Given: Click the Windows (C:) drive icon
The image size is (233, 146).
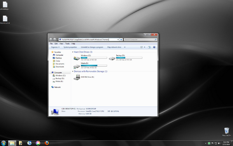Looking at the screenshot, I should point(77,58).
